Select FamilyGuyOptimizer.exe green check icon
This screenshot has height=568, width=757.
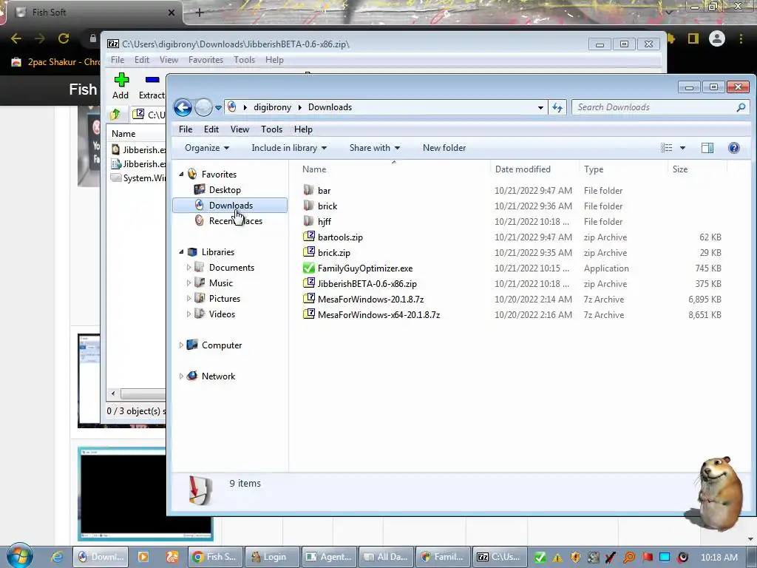point(308,268)
